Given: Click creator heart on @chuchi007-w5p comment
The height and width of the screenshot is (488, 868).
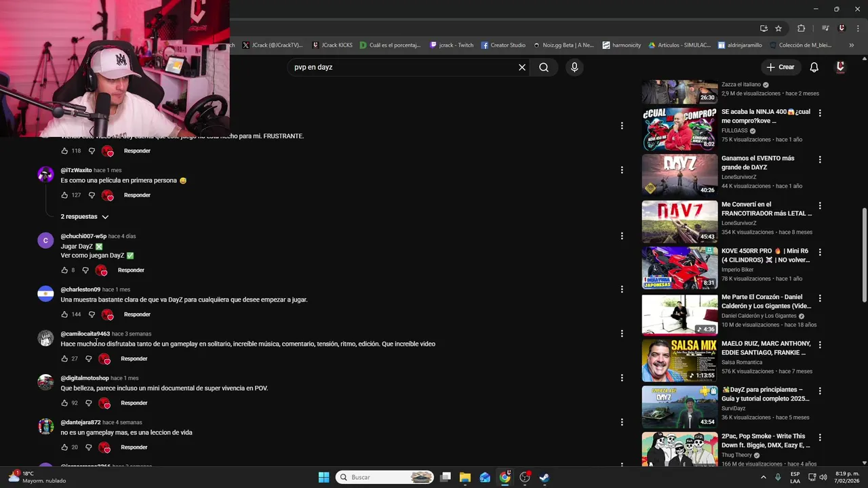Looking at the screenshot, I should click(x=102, y=270).
